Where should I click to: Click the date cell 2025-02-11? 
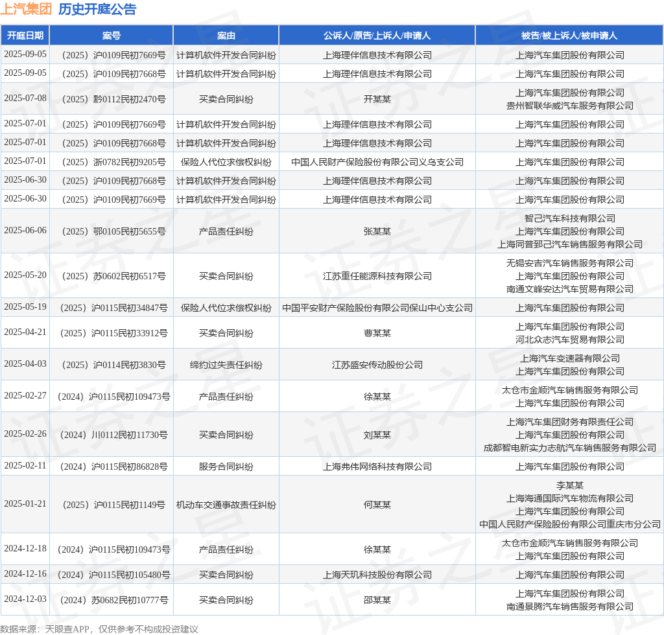(x=25, y=466)
